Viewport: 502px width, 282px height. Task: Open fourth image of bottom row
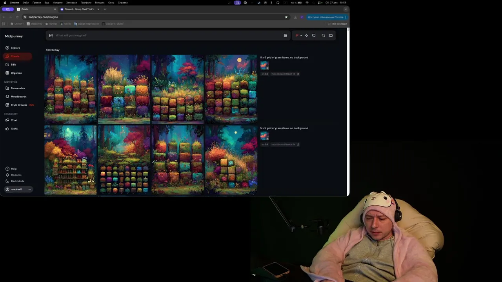tap(231, 160)
